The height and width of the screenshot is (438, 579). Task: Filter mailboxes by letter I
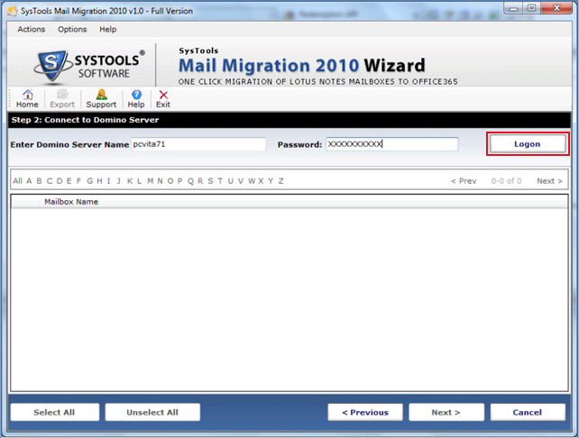coord(108,181)
